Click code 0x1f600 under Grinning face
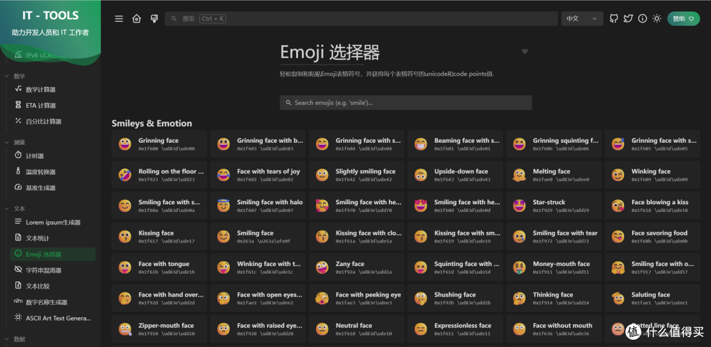 [x=147, y=149]
